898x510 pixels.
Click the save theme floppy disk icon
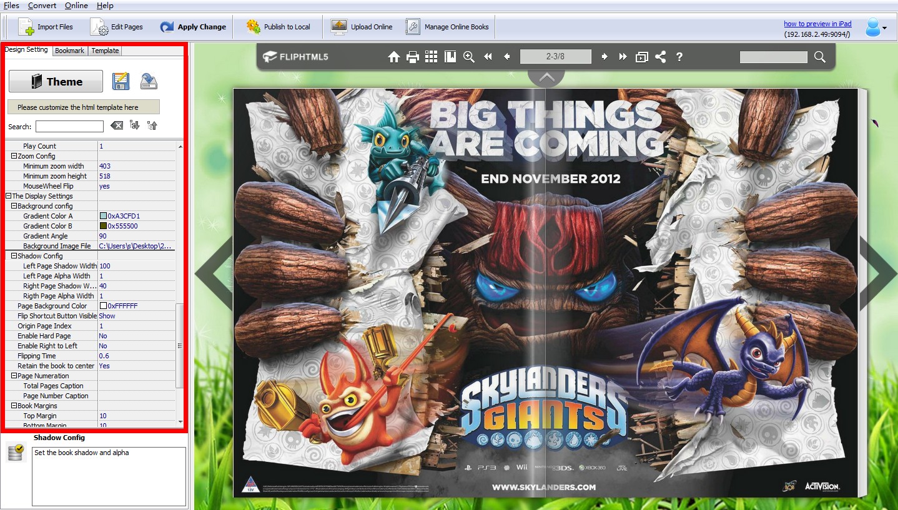pos(121,81)
